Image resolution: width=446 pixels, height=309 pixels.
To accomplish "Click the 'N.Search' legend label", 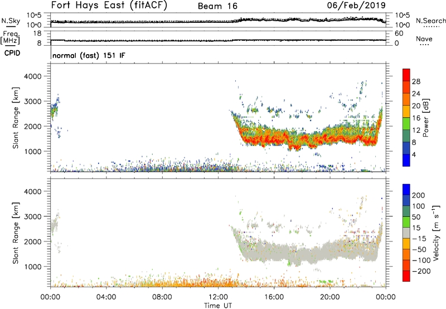I will (x=430, y=21).
